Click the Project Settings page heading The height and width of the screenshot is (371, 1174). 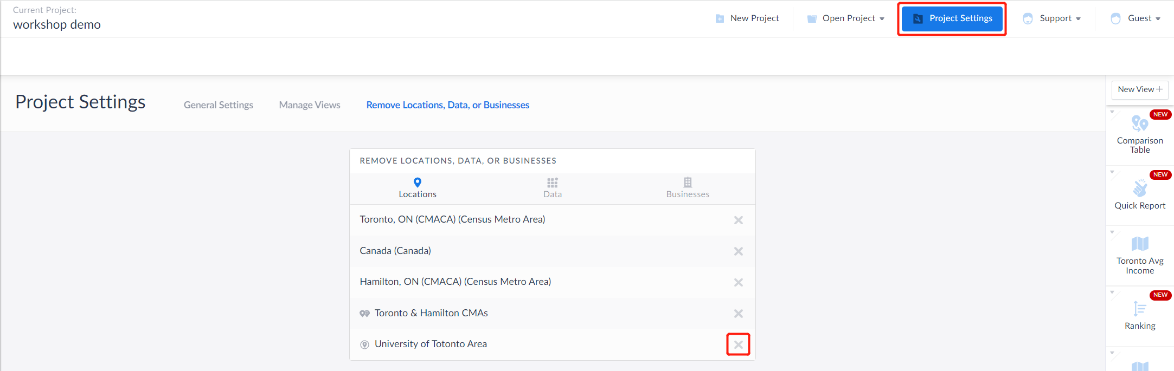click(x=80, y=102)
